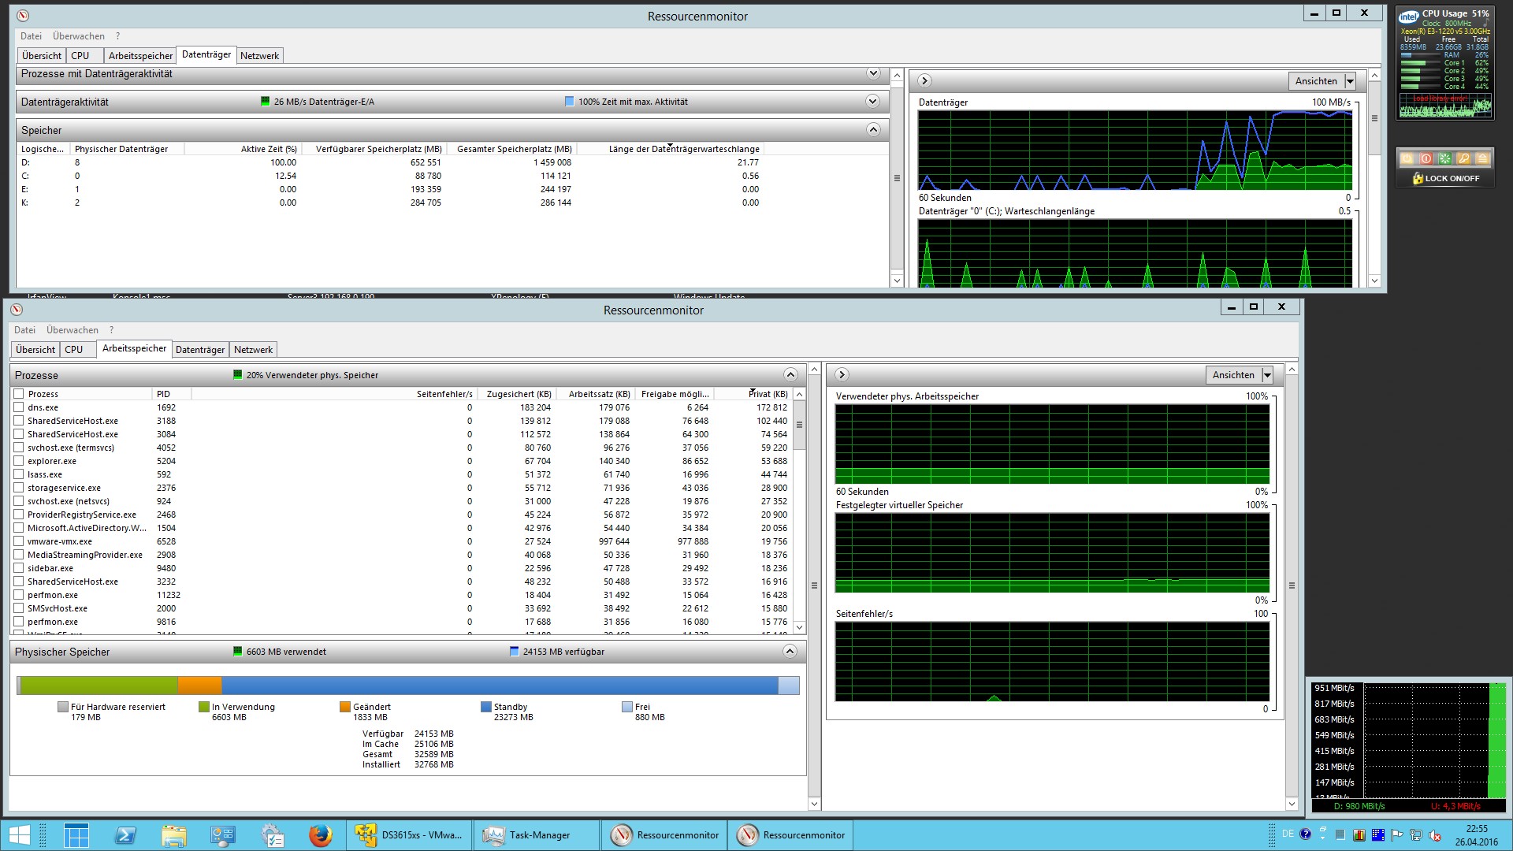
Task: Switch to Netzwerk tab in upper window
Action: pos(259,56)
